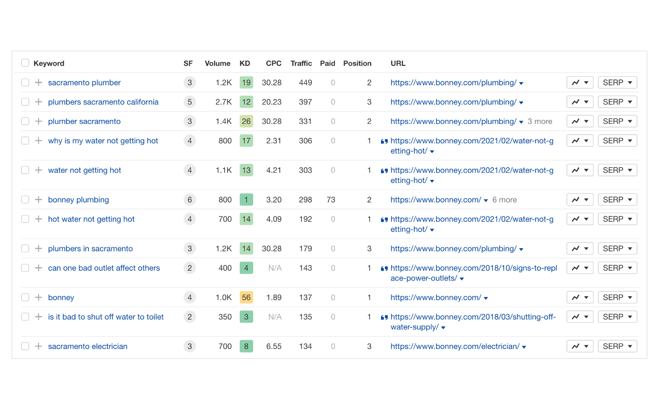Click plus icon for is it bad to shut off water to toilet
The width and height of the screenshot is (659, 413).
coord(39,317)
